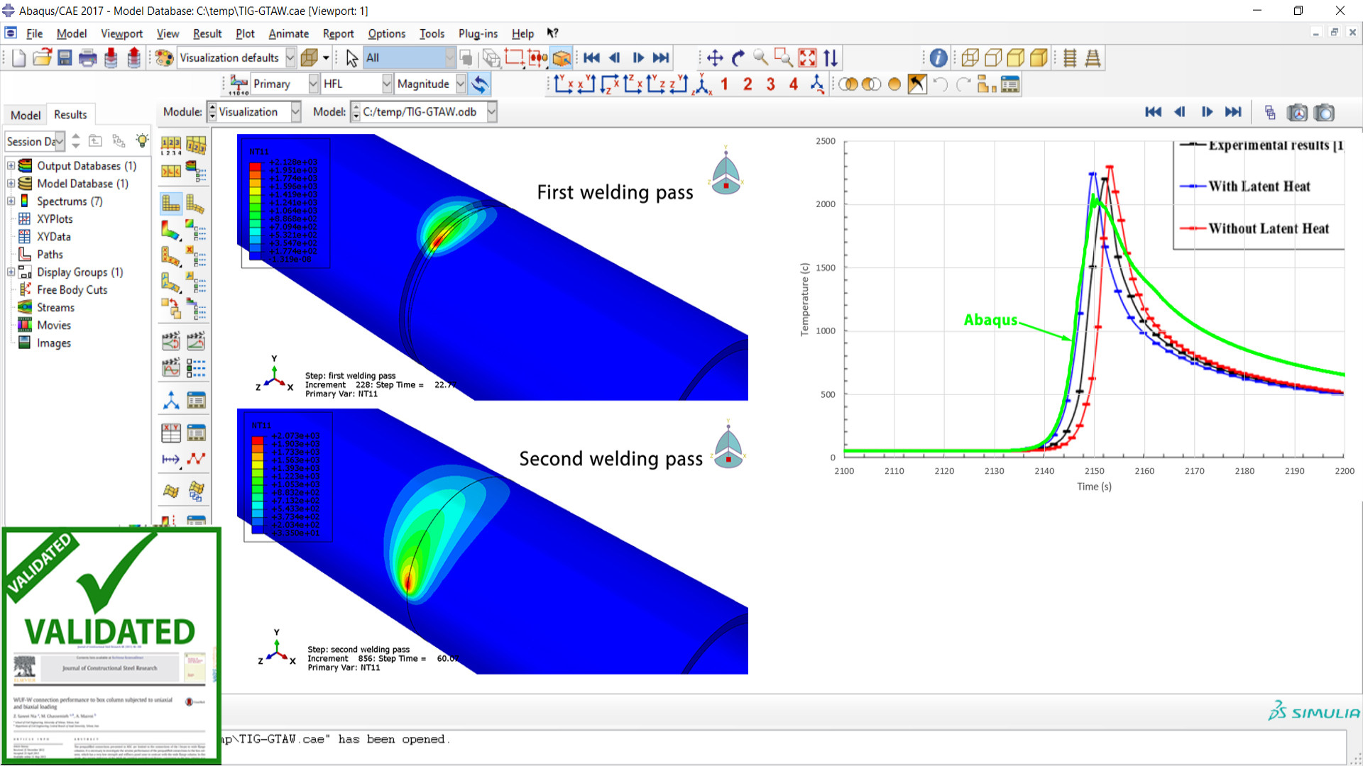Expand Spectrums tree node

coord(11,201)
